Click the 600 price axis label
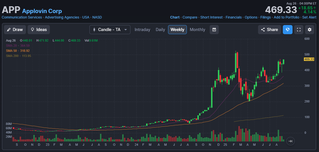The image size is (319, 152). click(x=307, y=39)
